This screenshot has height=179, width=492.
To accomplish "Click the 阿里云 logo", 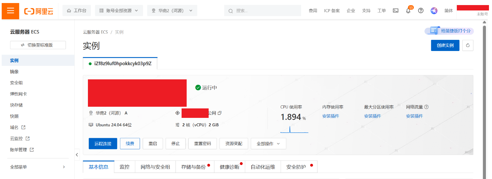I will point(39,11).
